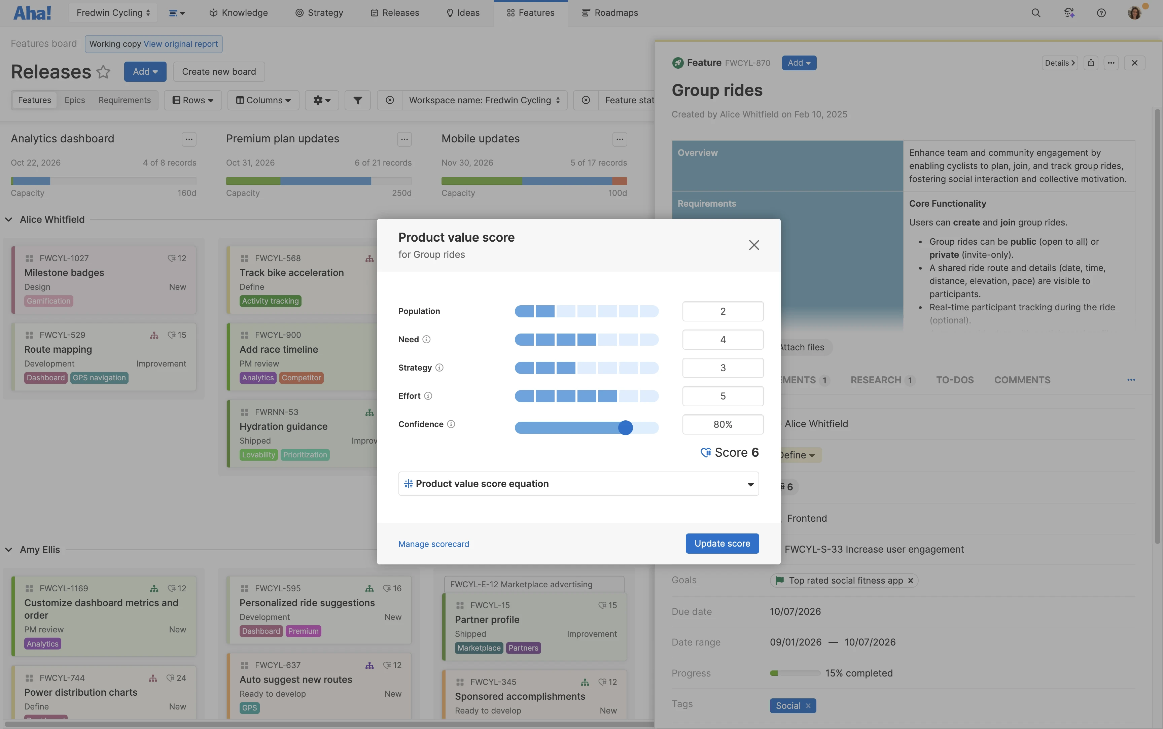
Task: Close the Product value score dialog
Action: (x=754, y=245)
